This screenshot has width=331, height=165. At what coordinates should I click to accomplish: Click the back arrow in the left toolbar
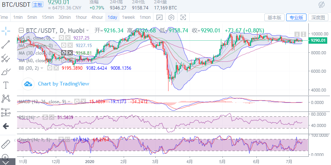(x=6, y=127)
